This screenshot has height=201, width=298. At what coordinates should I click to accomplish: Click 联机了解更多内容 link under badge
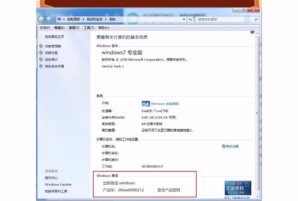pos(237,198)
